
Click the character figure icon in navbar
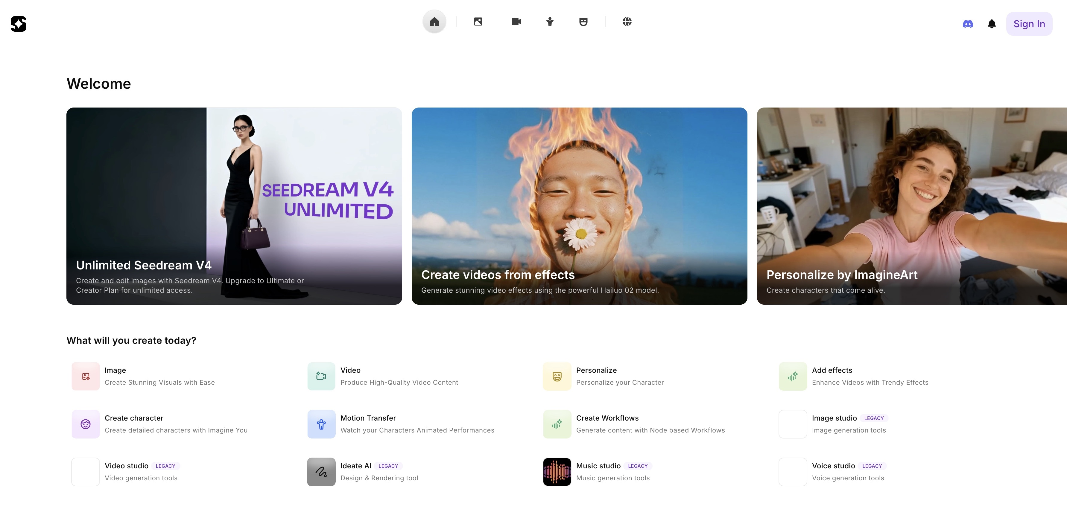pos(550,22)
